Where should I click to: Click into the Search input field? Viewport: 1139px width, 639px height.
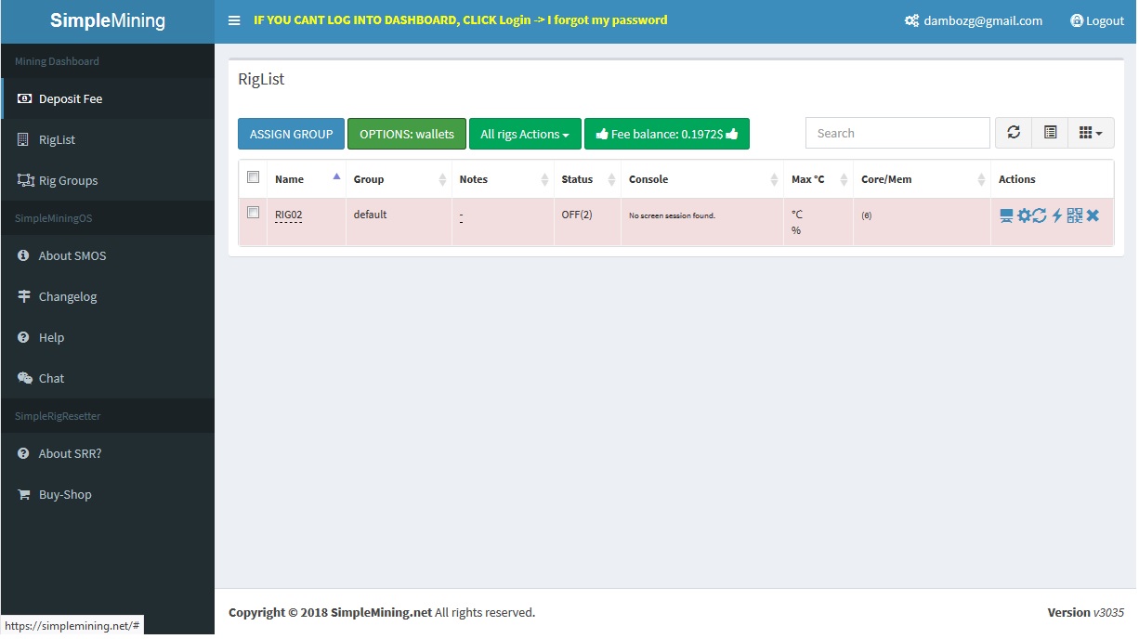click(897, 133)
